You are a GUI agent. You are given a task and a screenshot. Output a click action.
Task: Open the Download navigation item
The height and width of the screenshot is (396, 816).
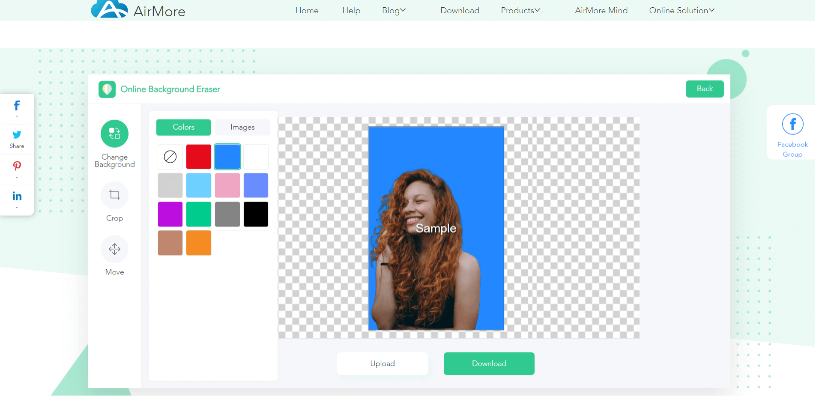coord(460,10)
